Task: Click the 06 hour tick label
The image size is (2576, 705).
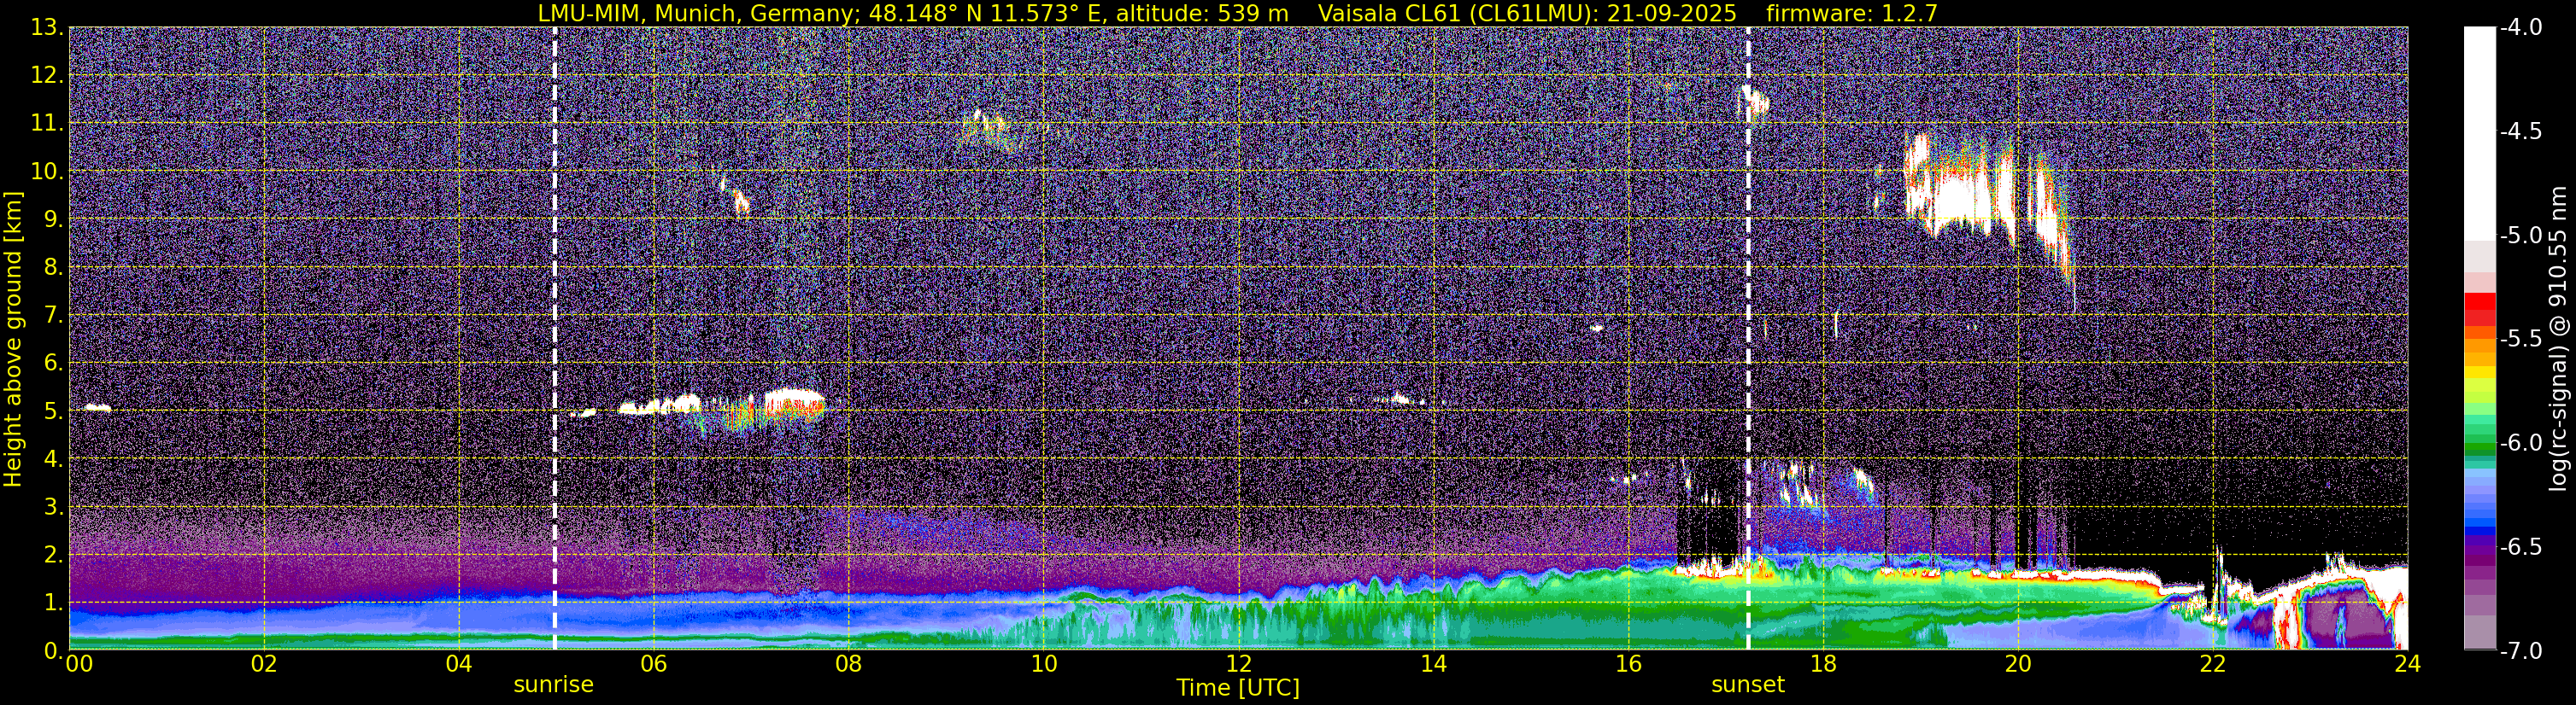Action: [653, 664]
